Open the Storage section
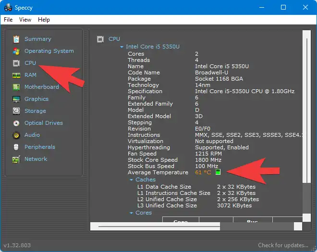The width and height of the screenshot is (317, 252). [35, 111]
